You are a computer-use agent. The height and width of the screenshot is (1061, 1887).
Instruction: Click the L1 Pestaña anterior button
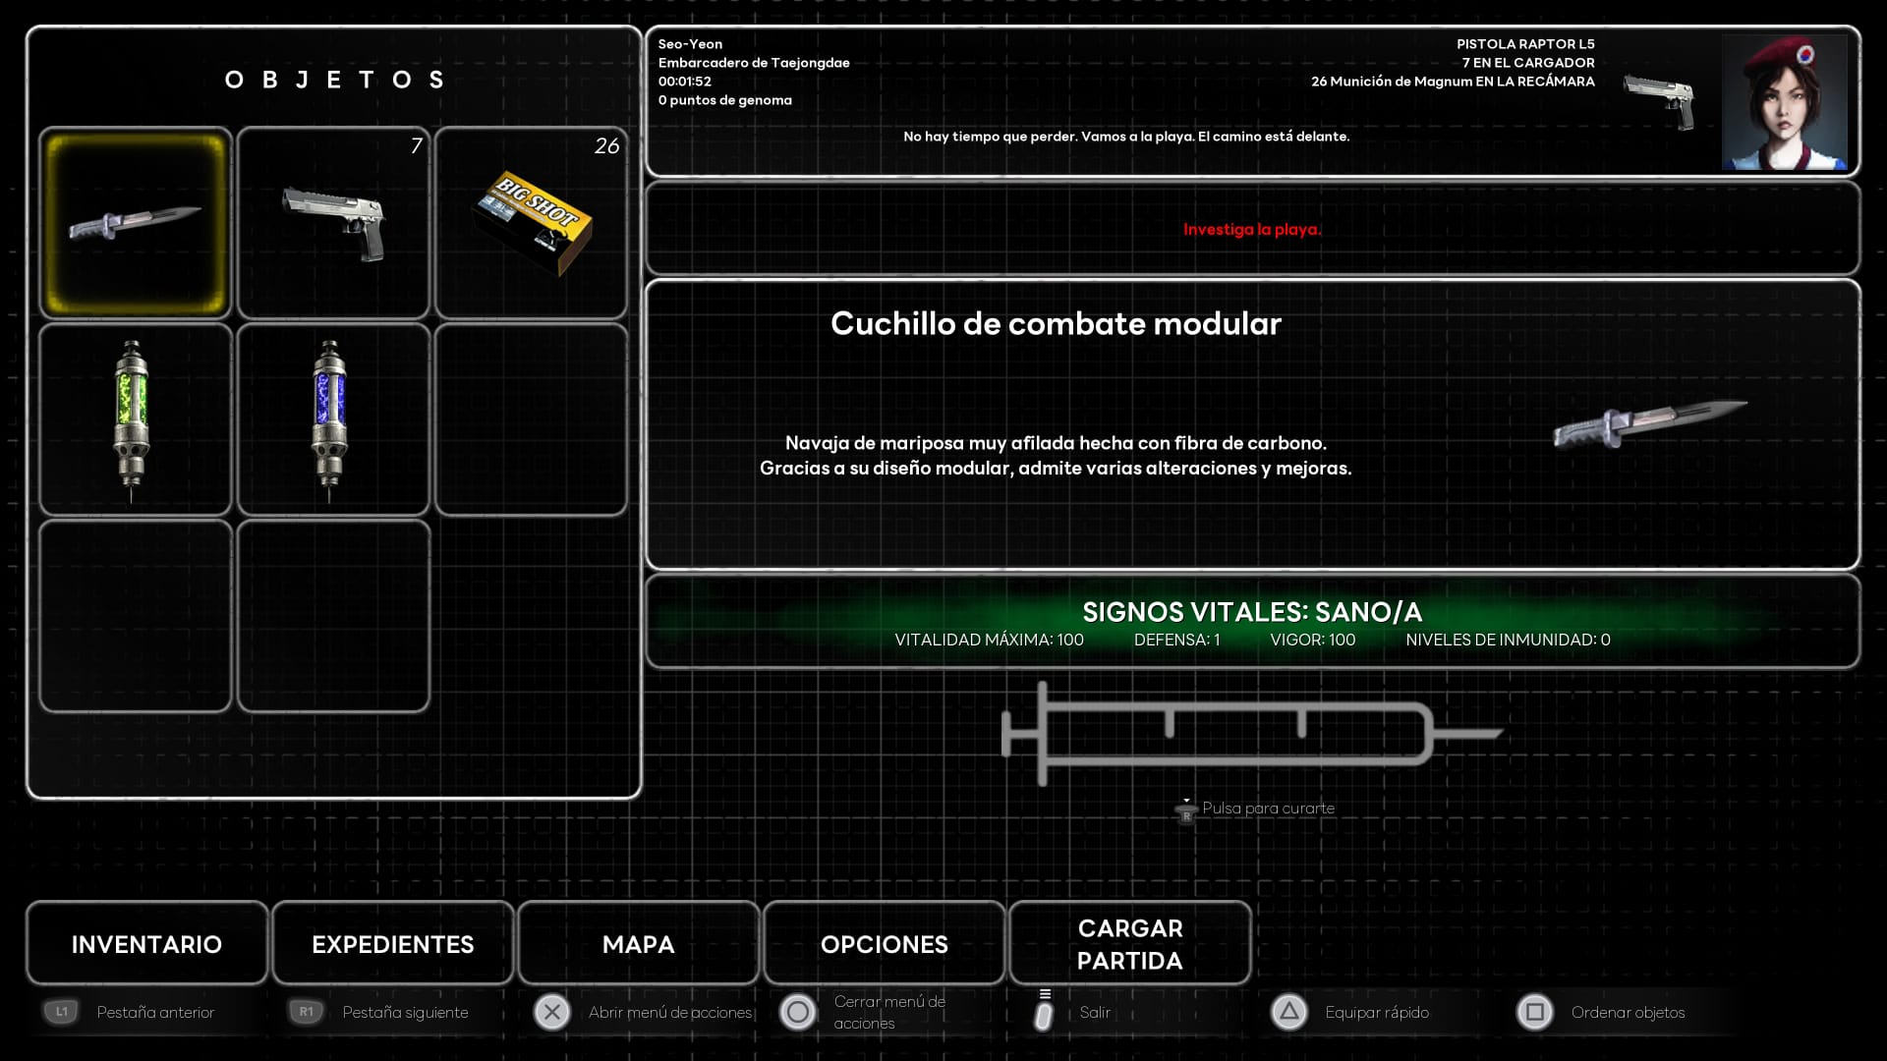coord(62,1012)
